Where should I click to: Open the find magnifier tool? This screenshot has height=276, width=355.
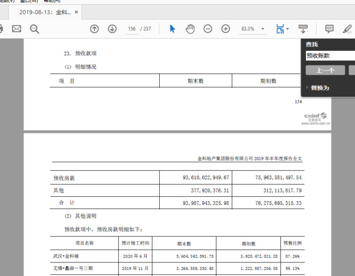(34, 29)
